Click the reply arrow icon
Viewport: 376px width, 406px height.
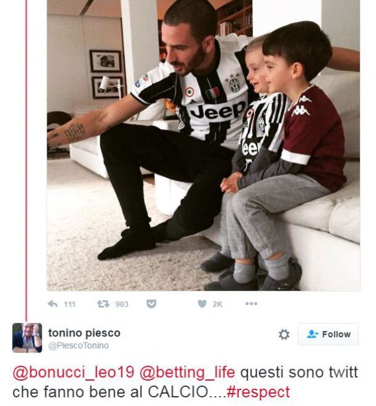[x=53, y=304]
